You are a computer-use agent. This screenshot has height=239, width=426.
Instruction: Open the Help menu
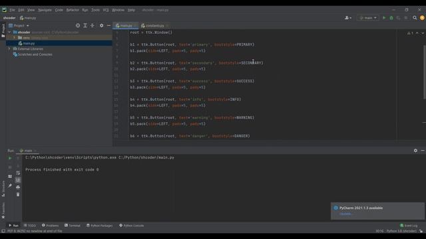(131, 10)
